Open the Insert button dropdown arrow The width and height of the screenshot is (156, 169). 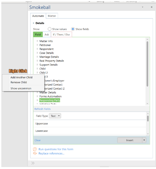144,140
